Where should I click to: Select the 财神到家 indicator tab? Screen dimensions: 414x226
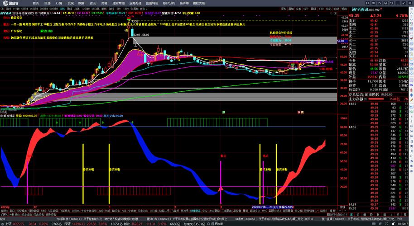195,211
